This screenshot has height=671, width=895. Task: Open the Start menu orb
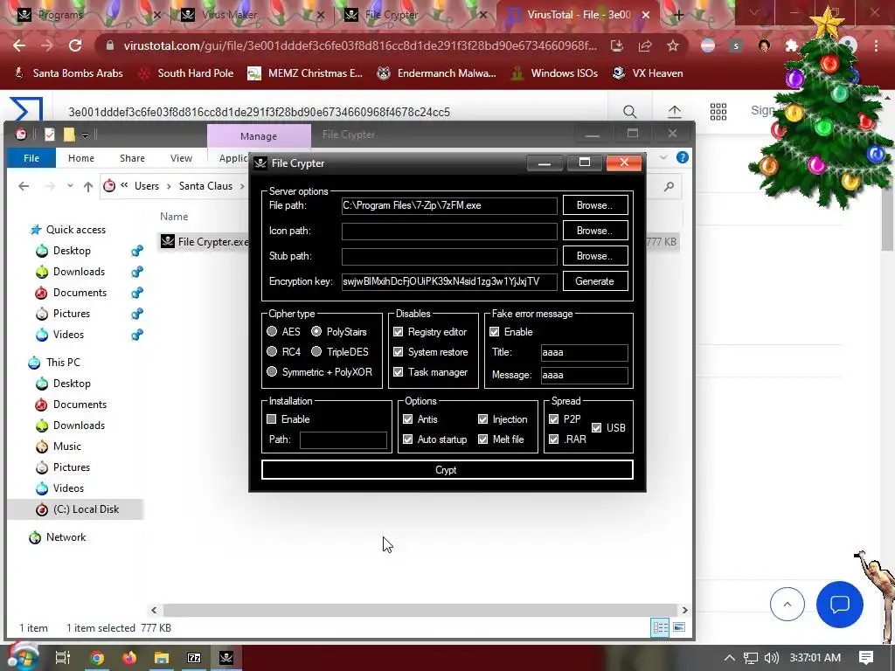coord(23,658)
